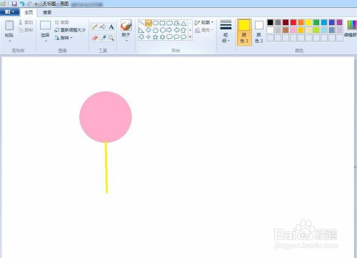This screenshot has height=258, width=357.
Task: Open Customize Quick Access Toolbar dropdown
Action: 36,4
